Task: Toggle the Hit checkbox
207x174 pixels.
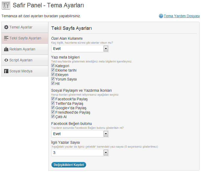Action: (x=53, y=83)
